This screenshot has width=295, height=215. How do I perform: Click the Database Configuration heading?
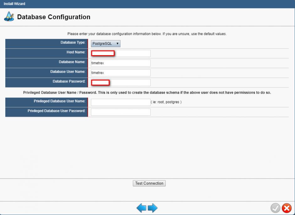(54, 17)
